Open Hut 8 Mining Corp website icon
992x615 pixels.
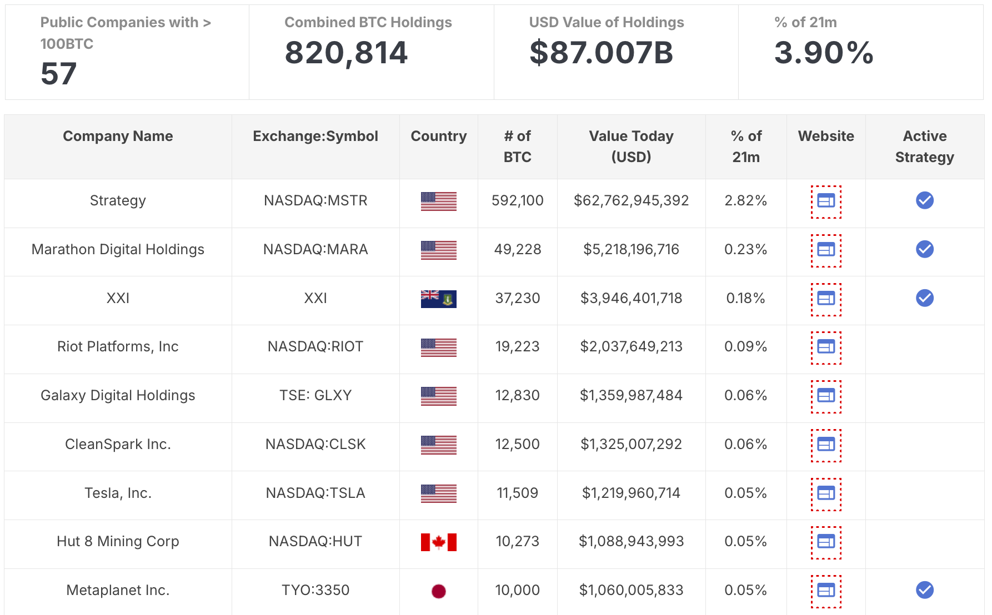pyautogui.click(x=826, y=542)
